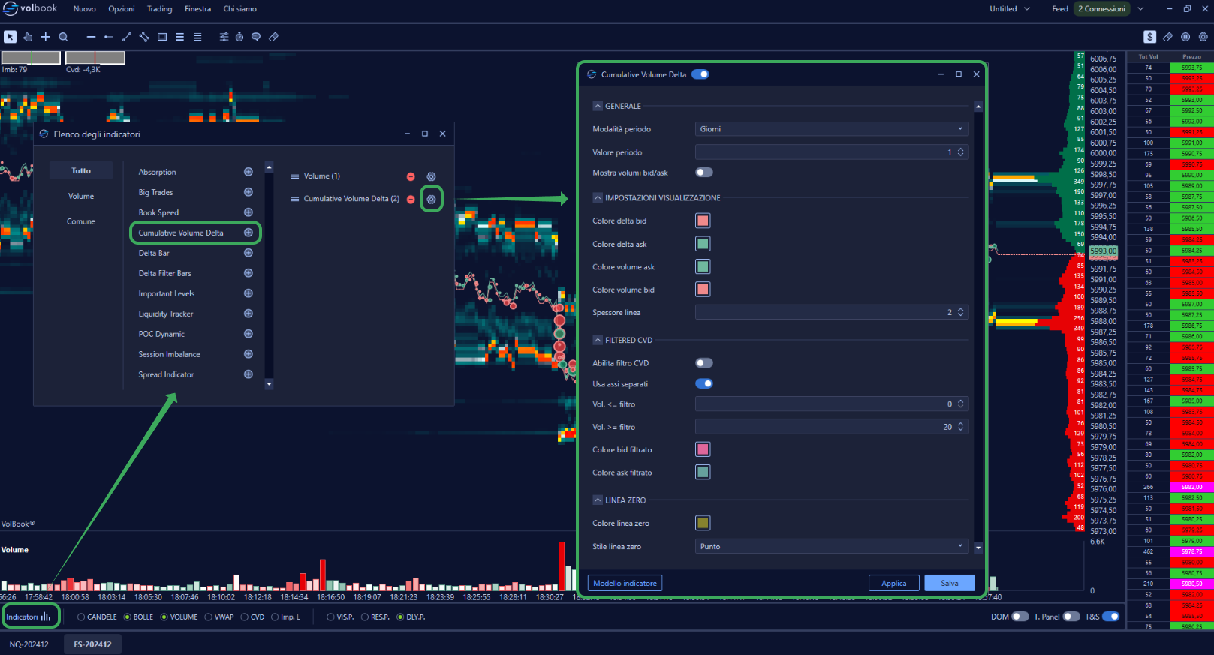The width and height of the screenshot is (1214, 655).
Task: Select the arrow pointer tool
Action: [10, 37]
